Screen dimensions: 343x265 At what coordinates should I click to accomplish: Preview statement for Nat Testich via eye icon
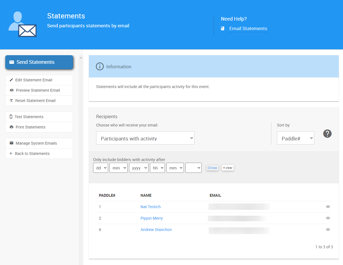coord(328,207)
